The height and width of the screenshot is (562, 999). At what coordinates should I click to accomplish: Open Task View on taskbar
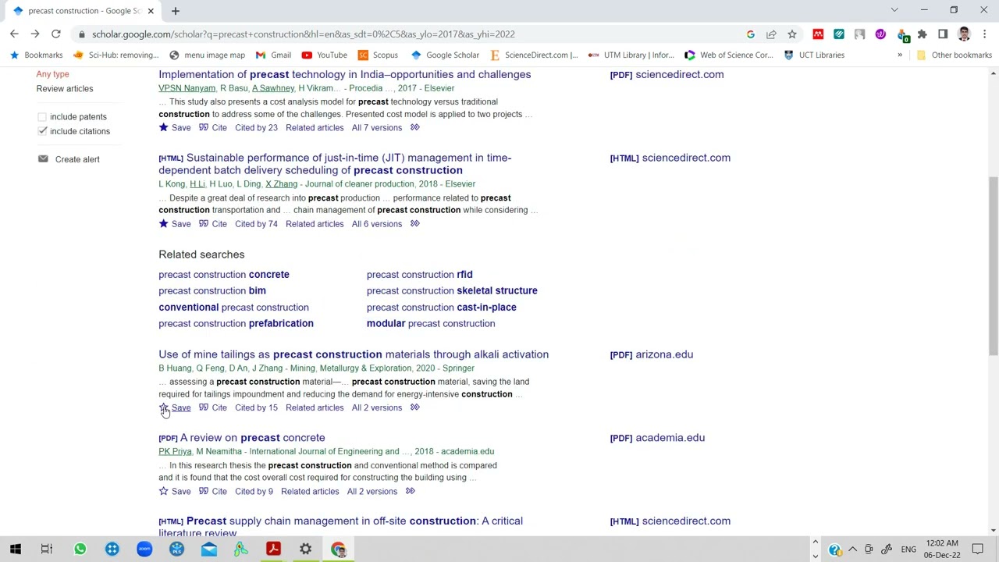click(x=47, y=550)
